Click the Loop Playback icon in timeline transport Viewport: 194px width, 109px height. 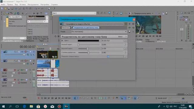(x=42, y=98)
